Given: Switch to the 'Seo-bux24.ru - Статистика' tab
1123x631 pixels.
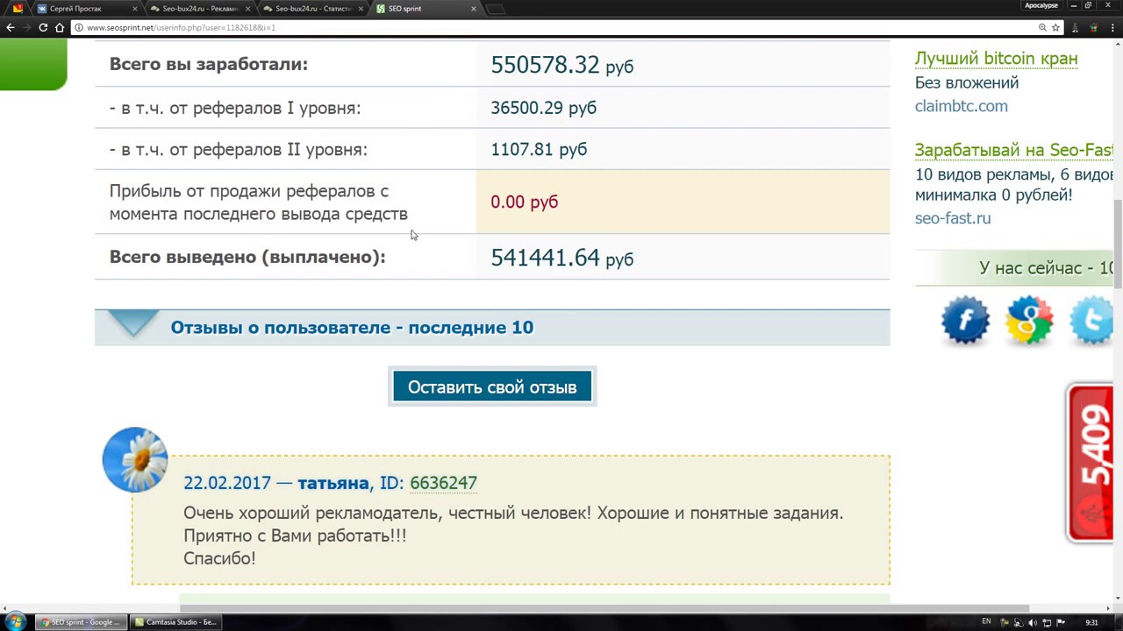Looking at the screenshot, I should (x=311, y=9).
